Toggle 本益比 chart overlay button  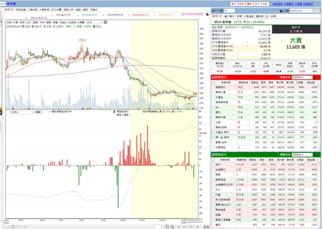coord(63,22)
